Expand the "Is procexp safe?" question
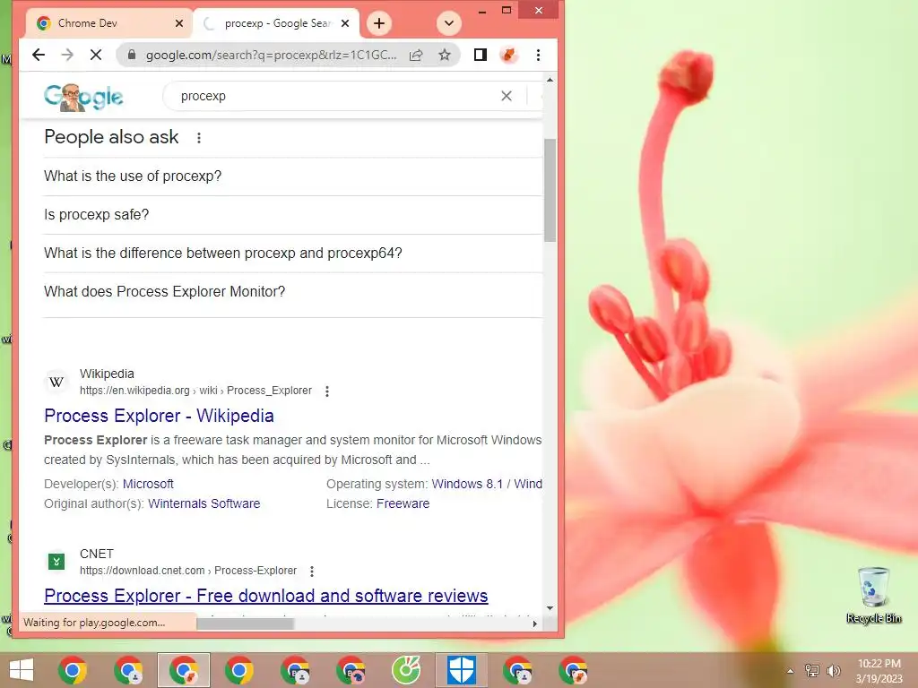This screenshot has width=918, height=688. click(293, 215)
